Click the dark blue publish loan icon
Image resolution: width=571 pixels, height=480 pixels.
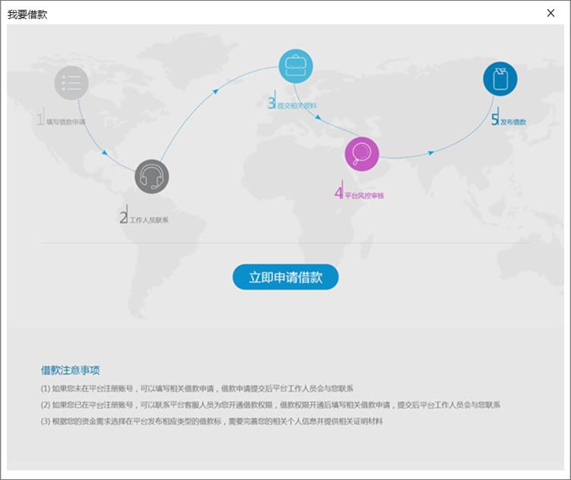point(500,79)
